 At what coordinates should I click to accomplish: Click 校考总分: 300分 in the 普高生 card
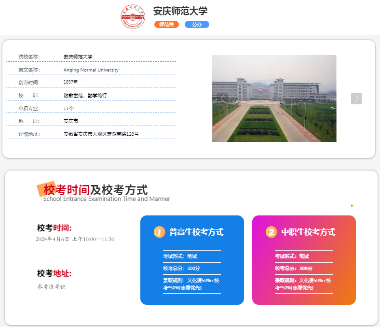pyautogui.click(x=181, y=269)
